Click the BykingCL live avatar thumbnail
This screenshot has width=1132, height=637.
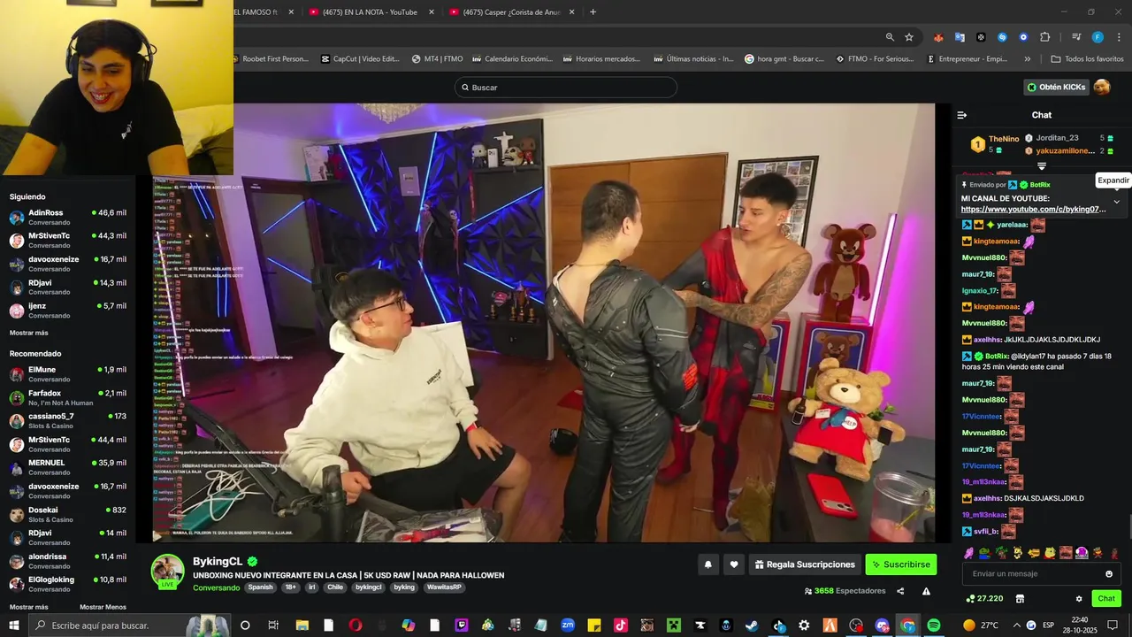click(167, 572)
